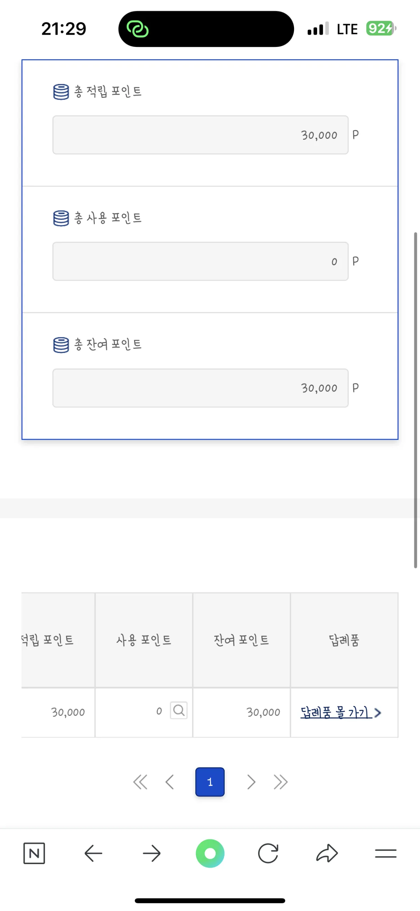The image size is (420, 911).
Task: Tap the green circle home button
Action: click(x=210, y=853)
